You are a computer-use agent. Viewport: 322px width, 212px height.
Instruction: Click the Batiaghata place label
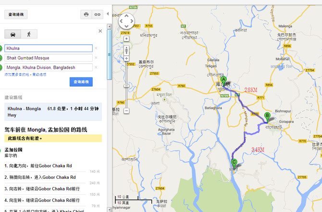click(213, 108)
